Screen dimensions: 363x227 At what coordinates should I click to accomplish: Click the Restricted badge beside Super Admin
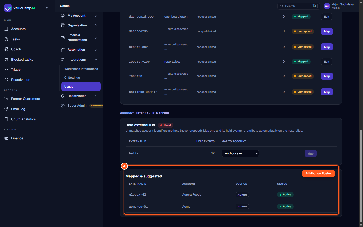click(x=97, y=106)
